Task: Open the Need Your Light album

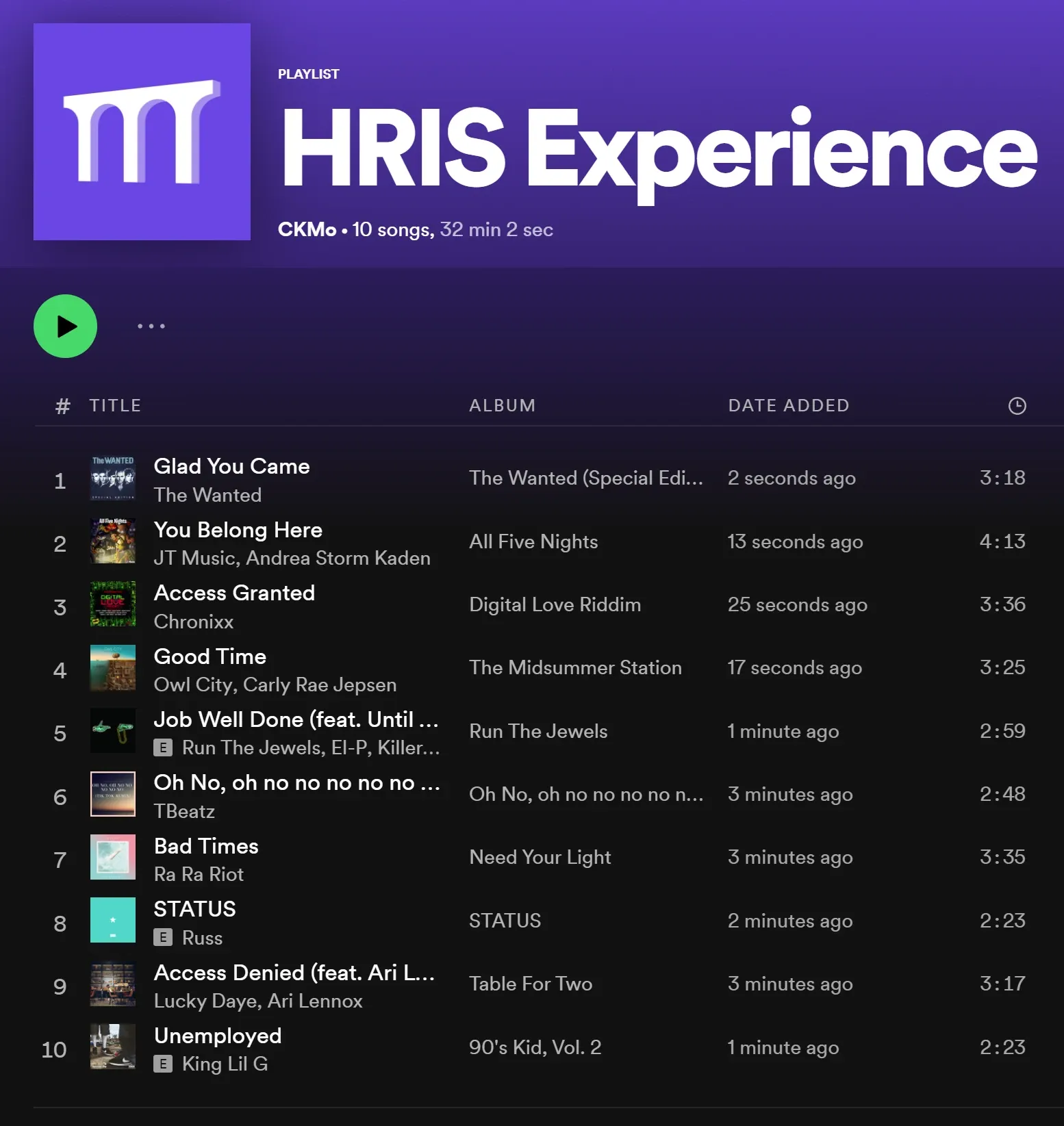Action: point(540,857)
